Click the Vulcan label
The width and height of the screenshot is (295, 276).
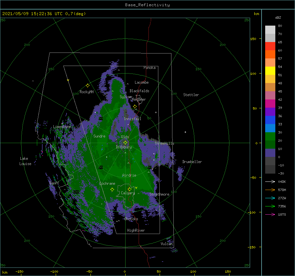167,244
